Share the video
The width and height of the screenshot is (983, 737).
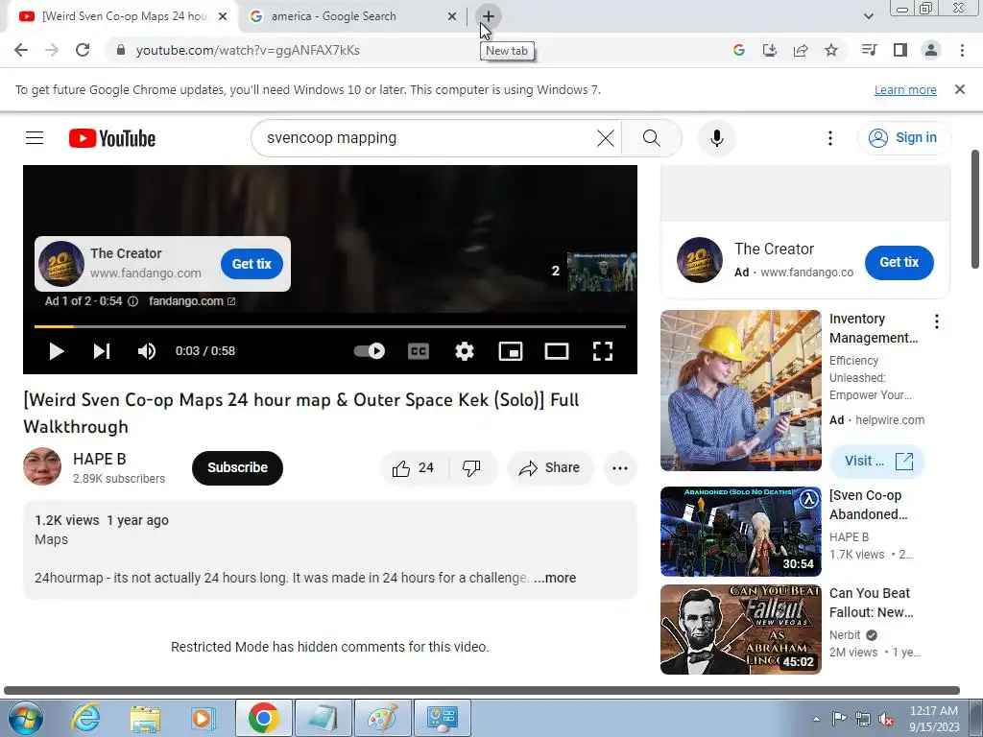pyautogui.click(x=550, y=468)
